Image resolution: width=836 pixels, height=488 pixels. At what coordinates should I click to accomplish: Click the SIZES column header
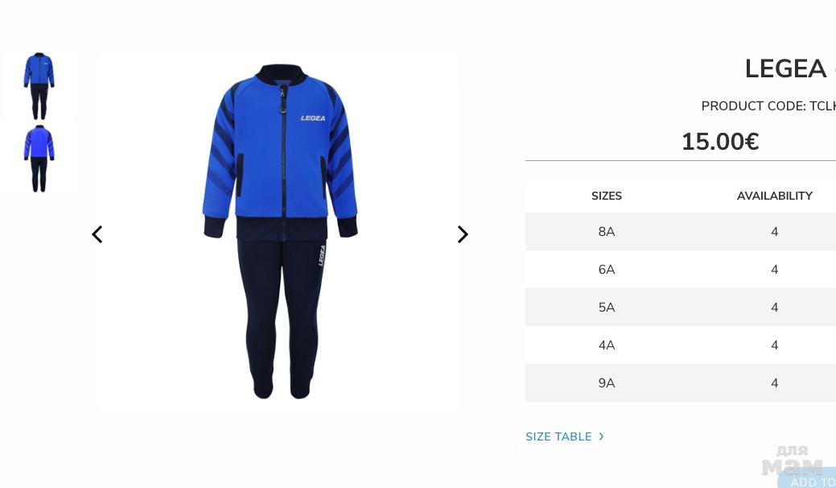coord(607,196)
